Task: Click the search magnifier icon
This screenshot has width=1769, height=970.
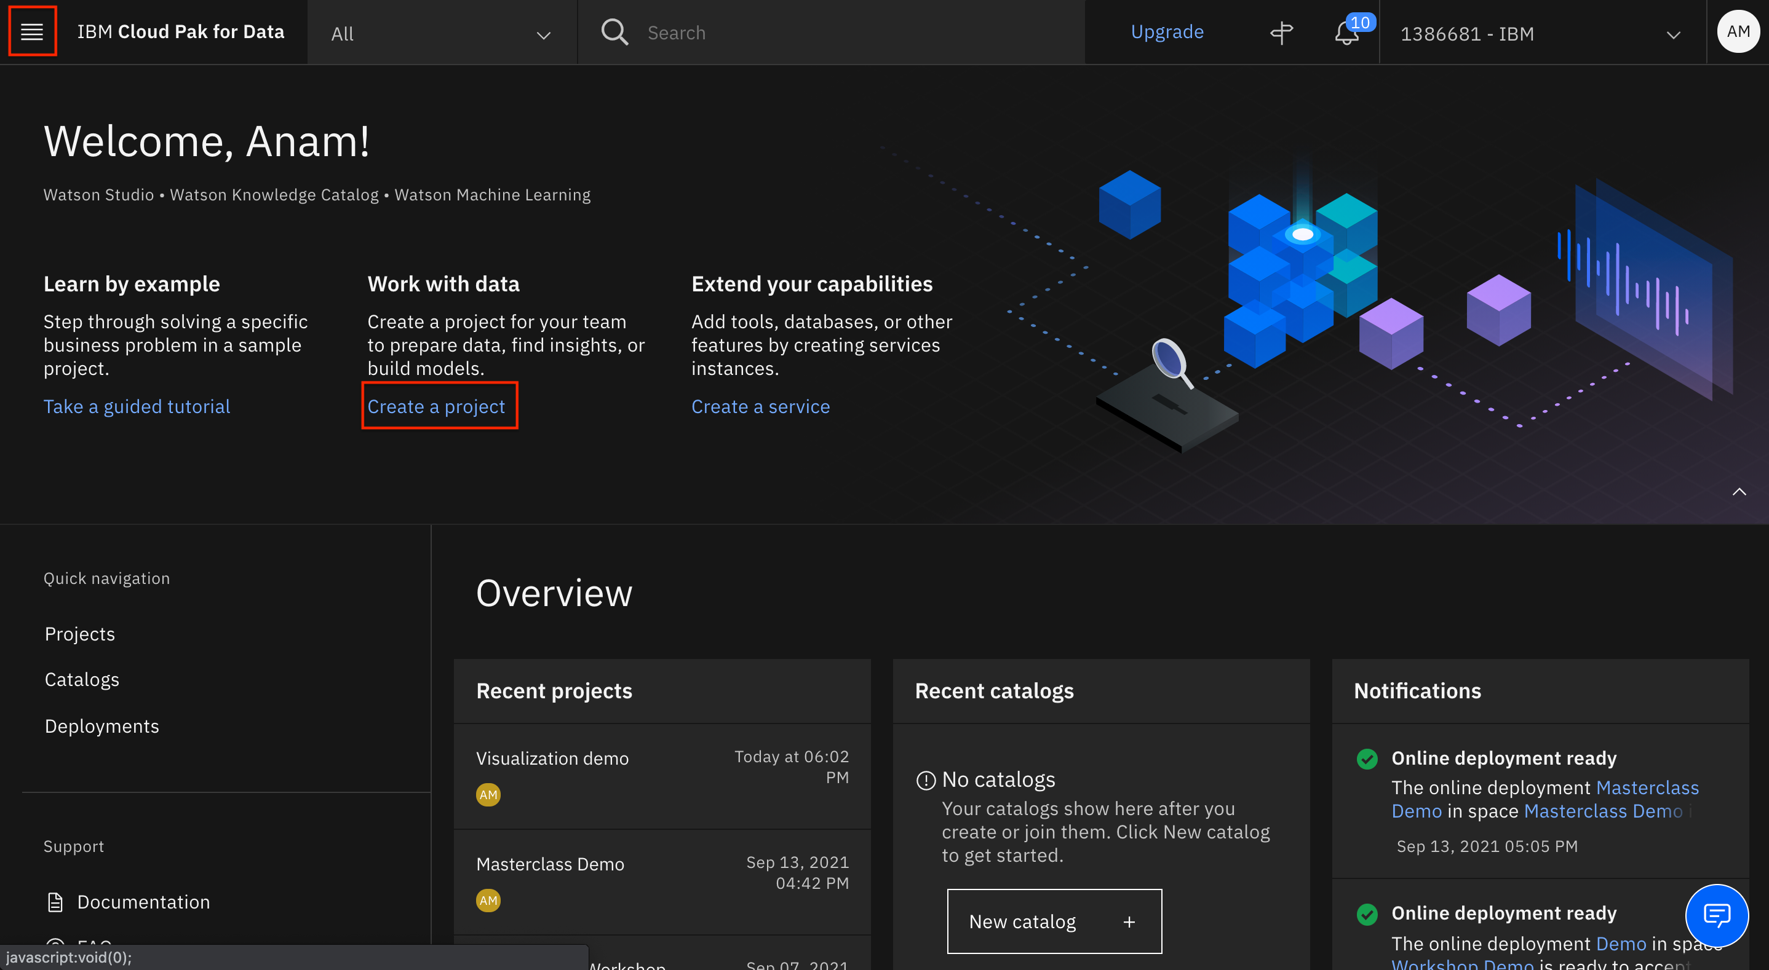Action: coord(614,31)
